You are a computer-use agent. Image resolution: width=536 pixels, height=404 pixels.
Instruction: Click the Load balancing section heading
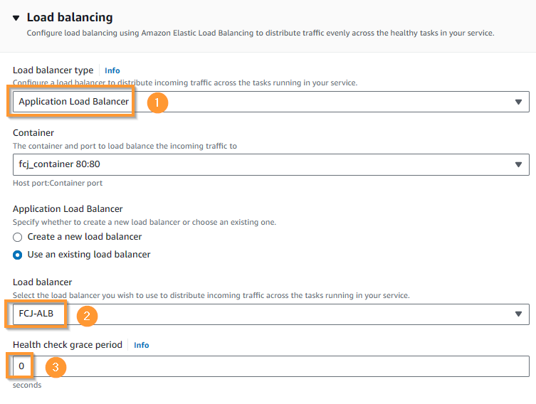70,17
